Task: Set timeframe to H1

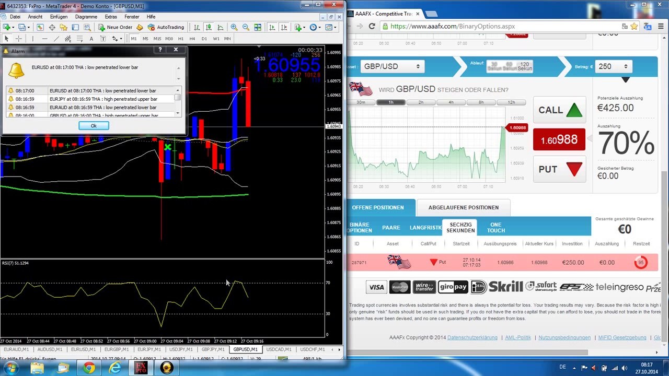Action: pyautogui.click(x=181, y=39)
